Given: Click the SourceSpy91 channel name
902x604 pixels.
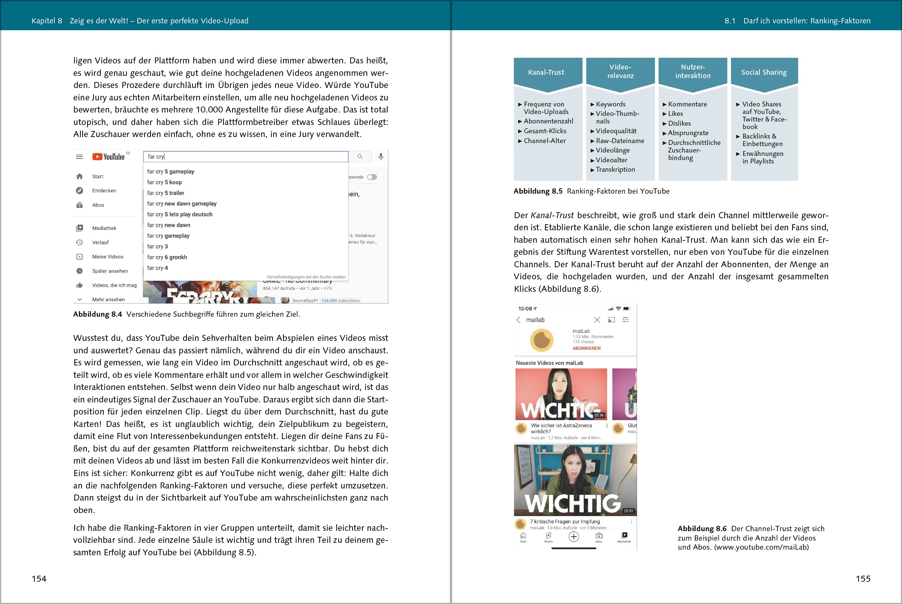Looking at the screenshot, I should 305,300.
